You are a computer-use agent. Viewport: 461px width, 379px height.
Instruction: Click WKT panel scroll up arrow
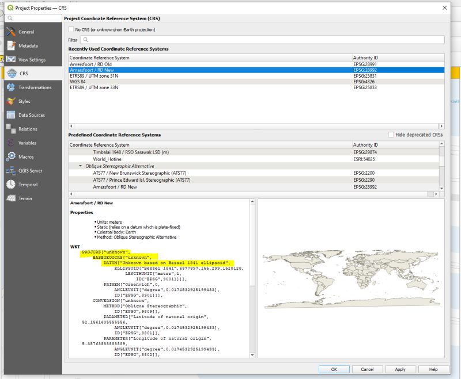click(x=252, y=201)
